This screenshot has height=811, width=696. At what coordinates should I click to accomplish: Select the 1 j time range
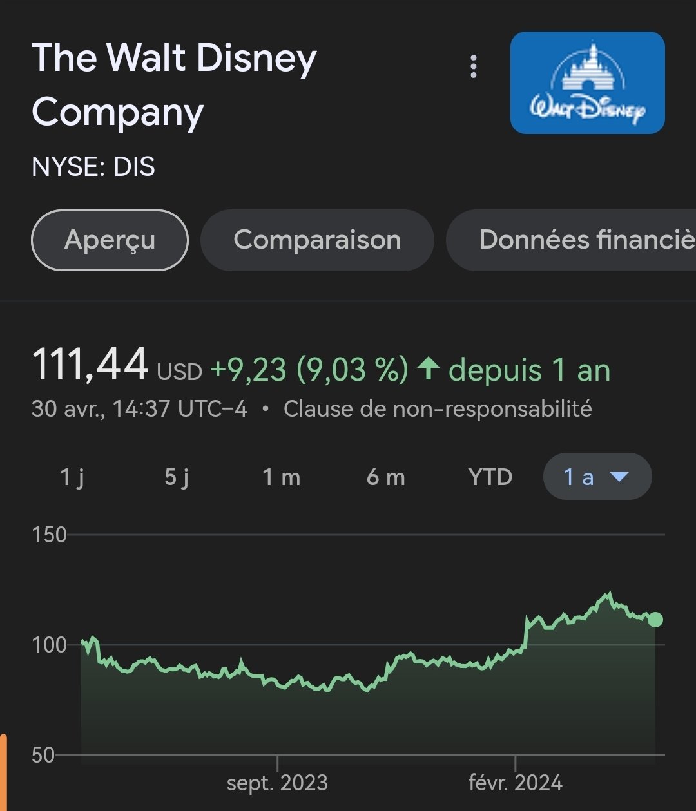72,477
